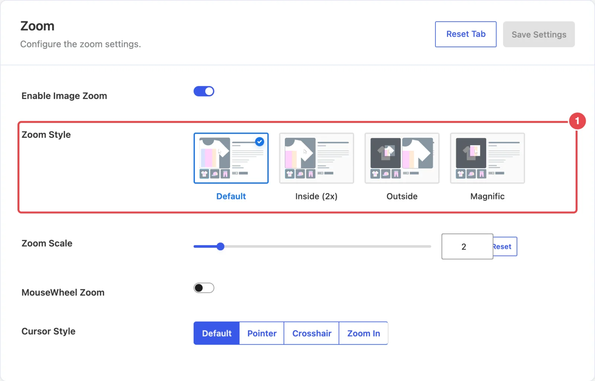
Task: Select the Default zoom style thumbnail
Action: (231, 158)
